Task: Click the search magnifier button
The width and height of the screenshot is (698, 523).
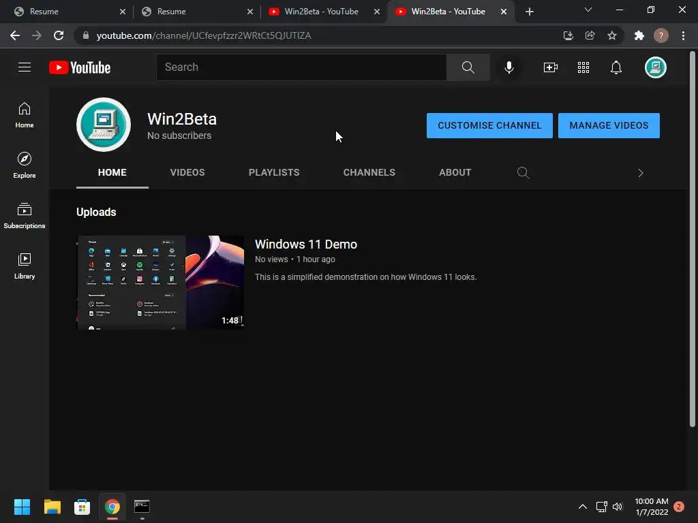Action: click(468, 67)
